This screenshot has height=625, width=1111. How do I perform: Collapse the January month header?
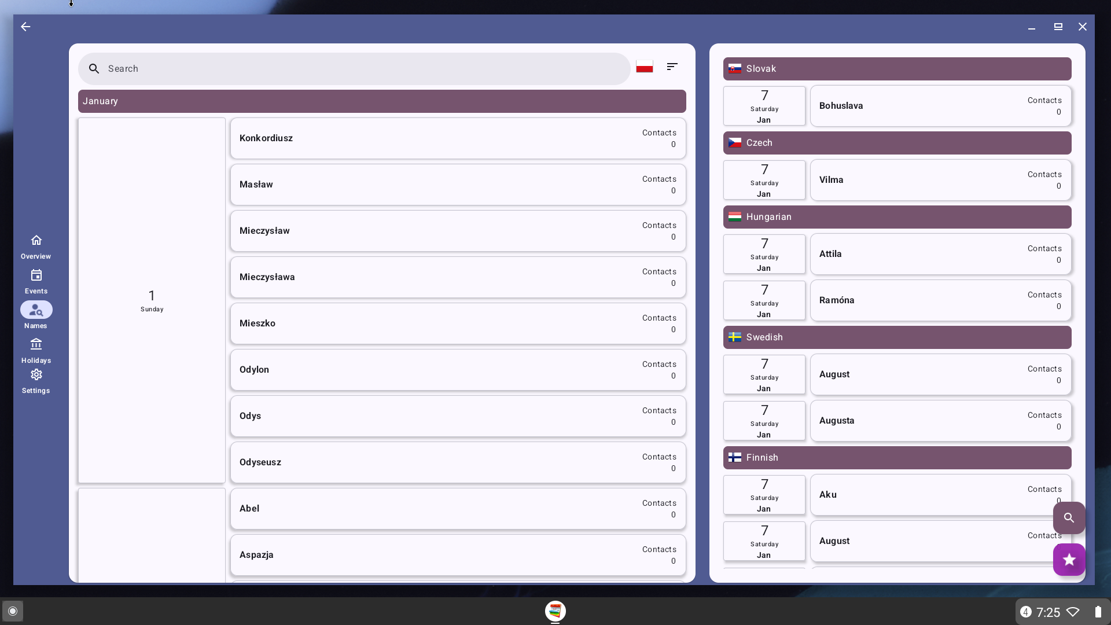click(382, 101)
